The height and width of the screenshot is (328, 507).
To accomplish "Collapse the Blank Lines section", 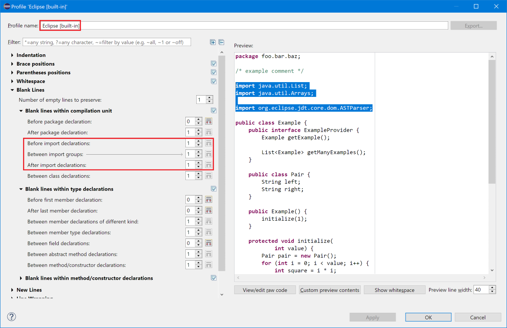I will (x=12, y=90).
